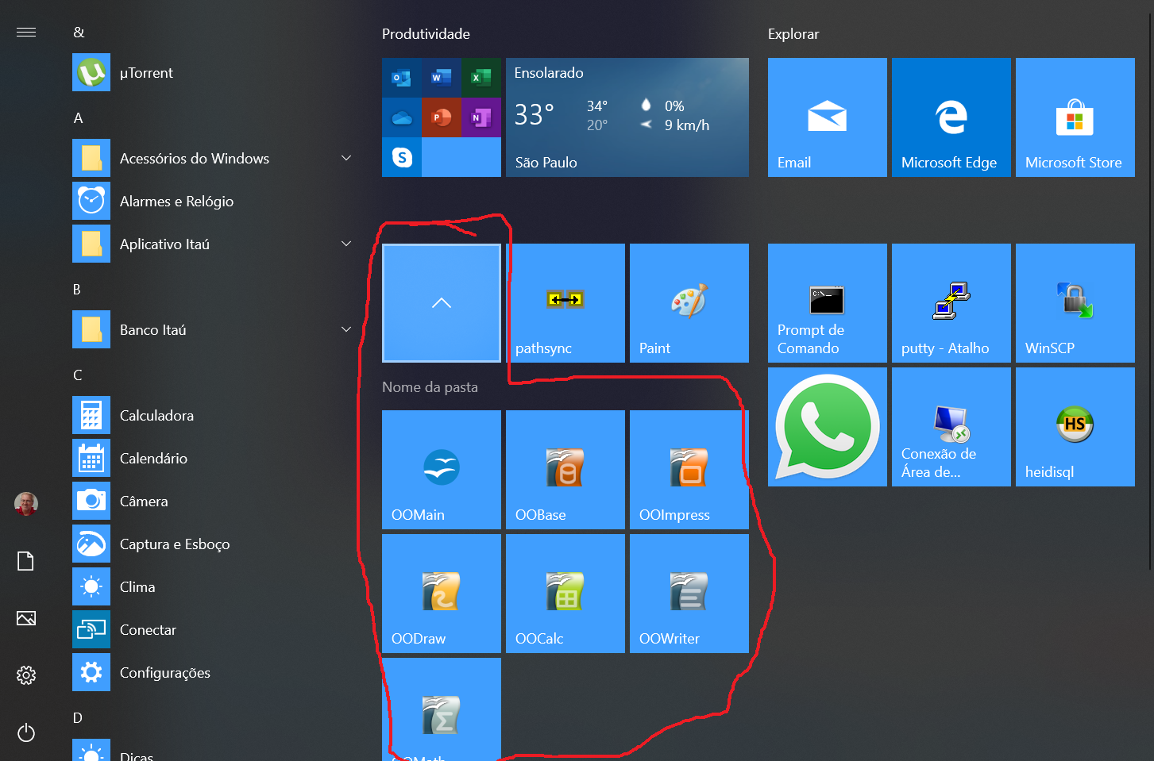The width and height of the screenshot is (1154, 761).
Task: Expand the Aplicativo Itaú folder
Action: pyautogui.click(x=346, y=244)
